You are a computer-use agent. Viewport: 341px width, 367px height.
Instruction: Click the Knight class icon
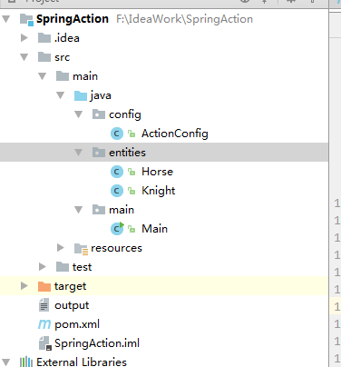tap(117, 191)
